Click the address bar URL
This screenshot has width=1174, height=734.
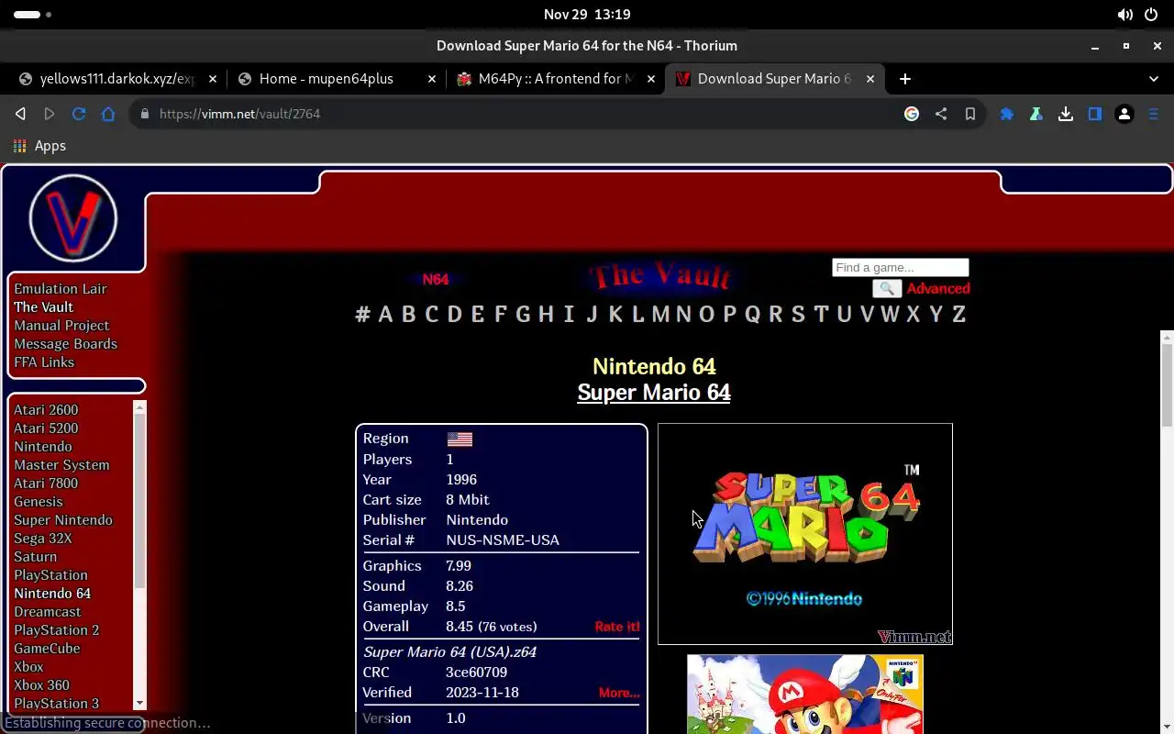240,114
